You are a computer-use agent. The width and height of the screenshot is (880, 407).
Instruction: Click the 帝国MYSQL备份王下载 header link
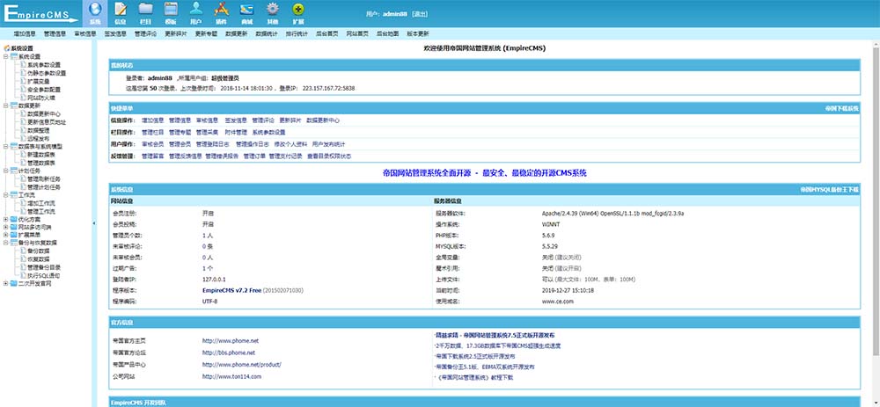[830, 190]
